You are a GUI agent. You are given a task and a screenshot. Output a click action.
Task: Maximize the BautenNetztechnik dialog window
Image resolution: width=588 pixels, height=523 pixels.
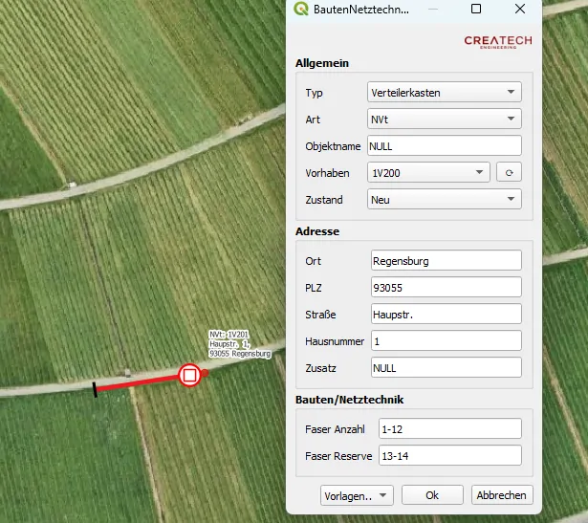pyautogui.click(x=476, y=10)
